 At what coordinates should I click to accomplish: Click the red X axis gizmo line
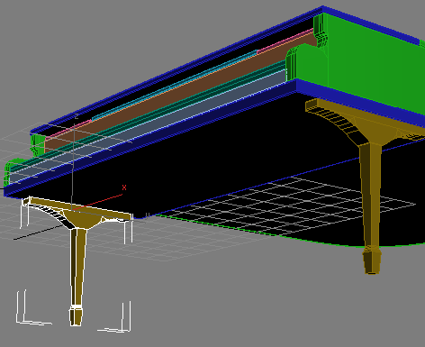[x=98, y=202]
